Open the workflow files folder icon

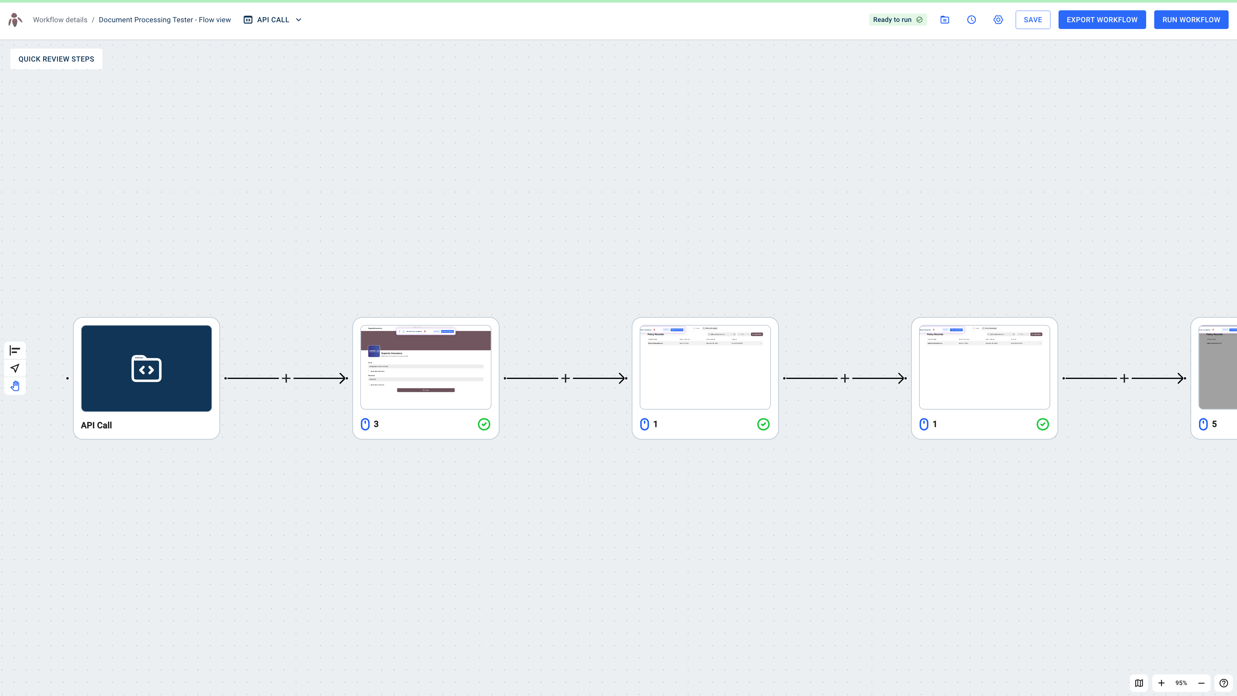pyautogui.click(x=945, y=20)
